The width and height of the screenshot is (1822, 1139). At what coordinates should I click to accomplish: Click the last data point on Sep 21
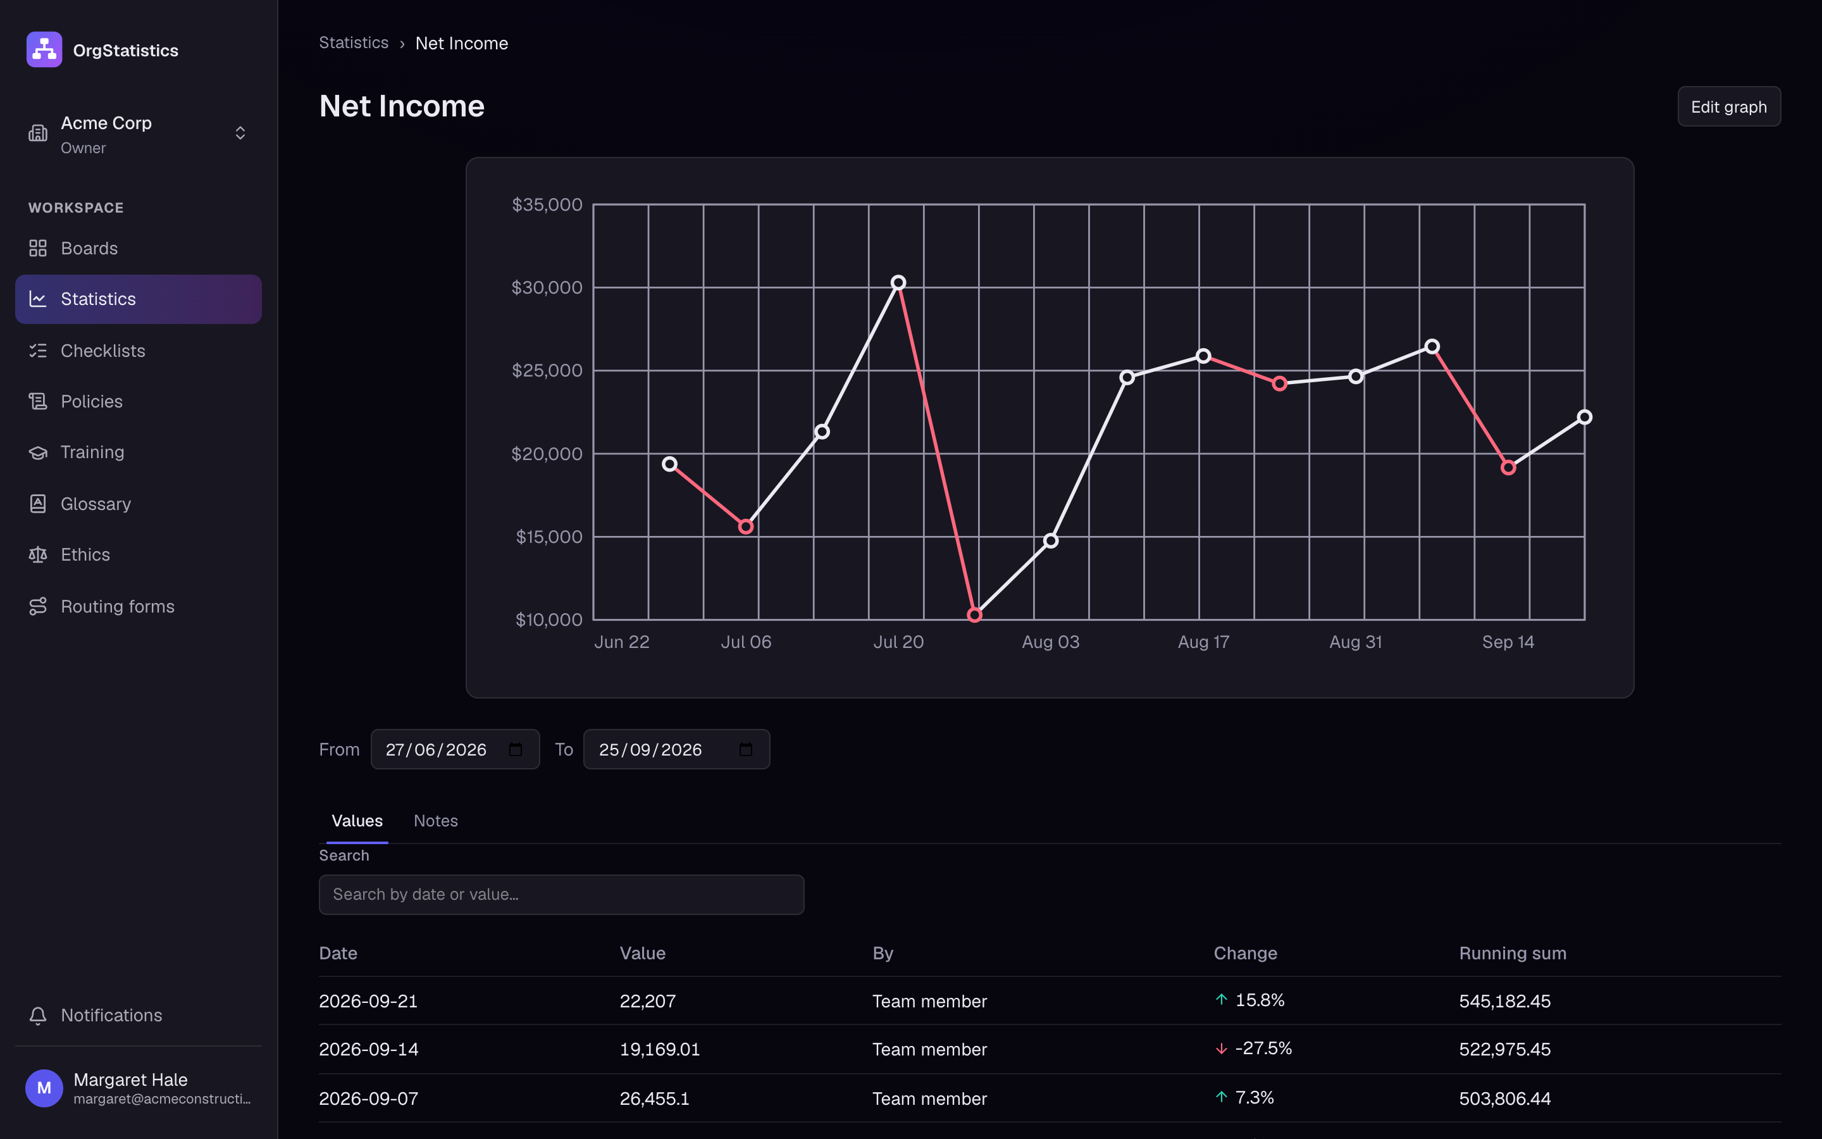point(1584,418)
